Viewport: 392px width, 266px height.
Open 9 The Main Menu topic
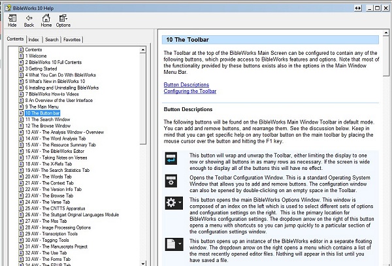coord(42,107)
